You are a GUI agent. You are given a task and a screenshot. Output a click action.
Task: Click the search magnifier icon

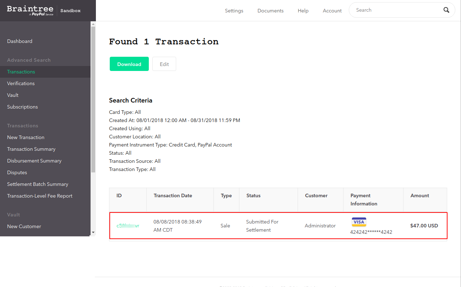pos(446,10)
